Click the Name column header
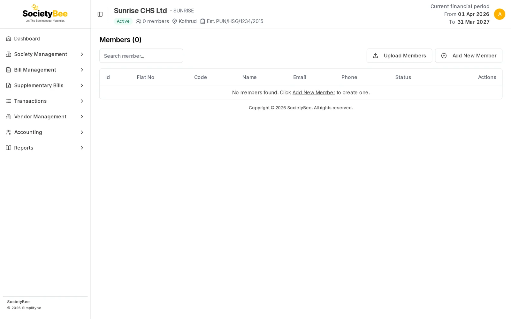 249,77
